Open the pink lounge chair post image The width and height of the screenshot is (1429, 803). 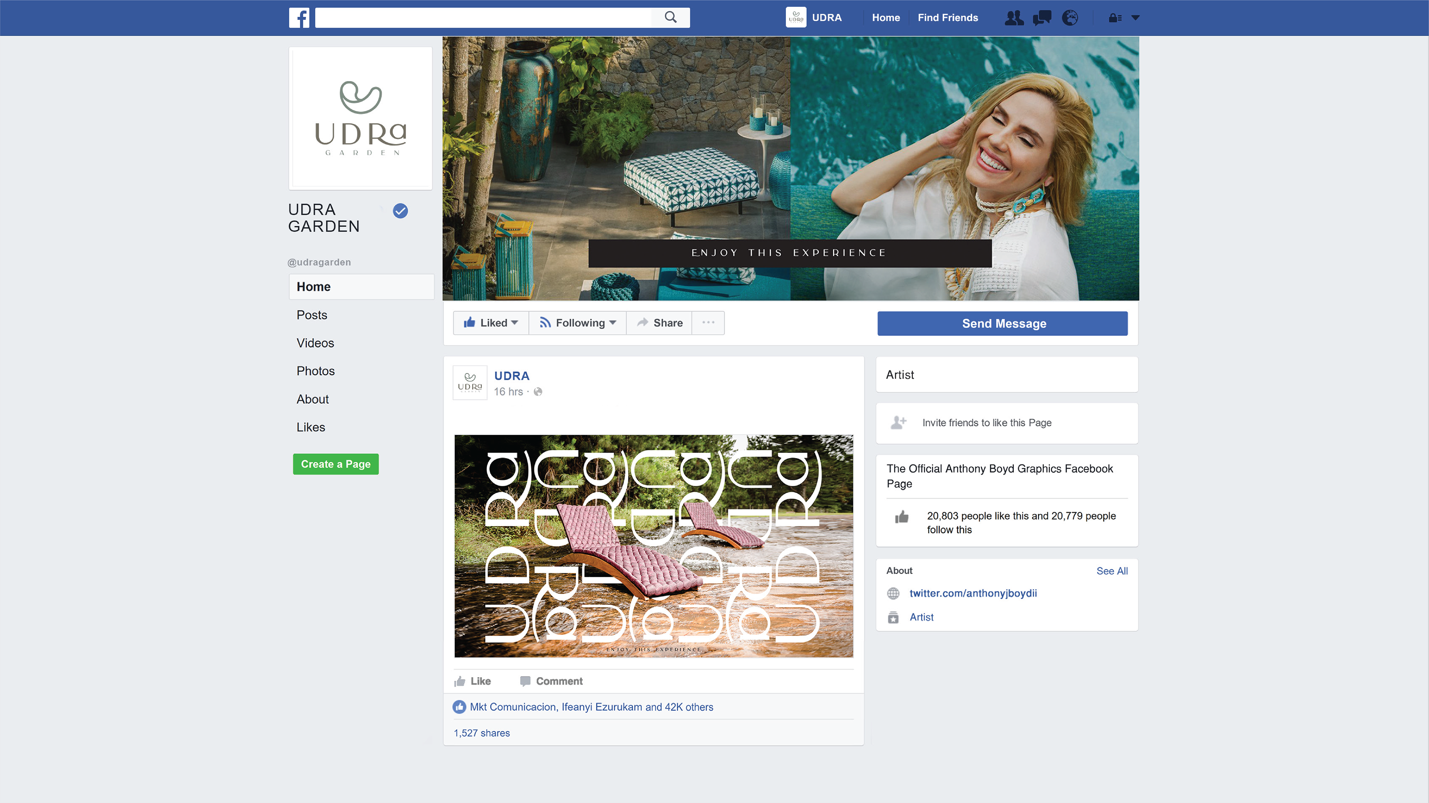pyautogui.click(x=653, y=546)
